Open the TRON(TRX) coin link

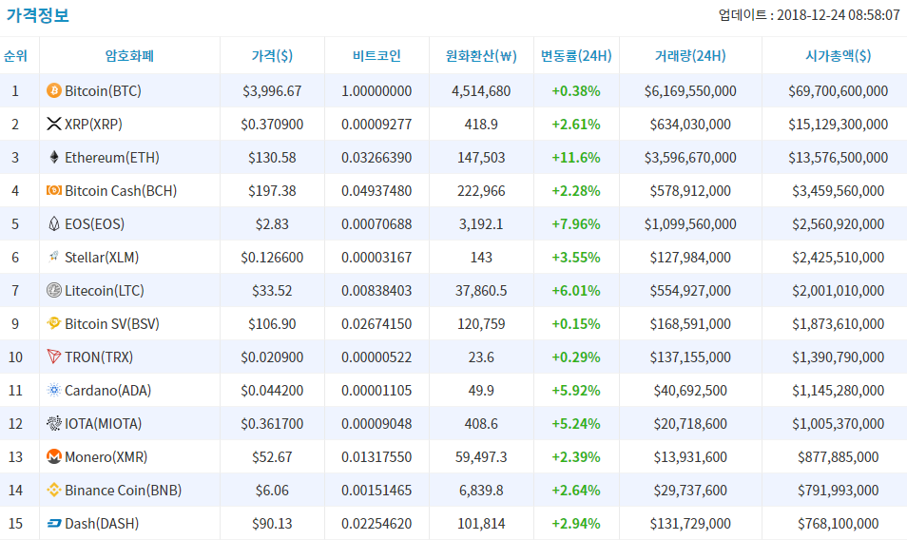(x=99, y=357)
